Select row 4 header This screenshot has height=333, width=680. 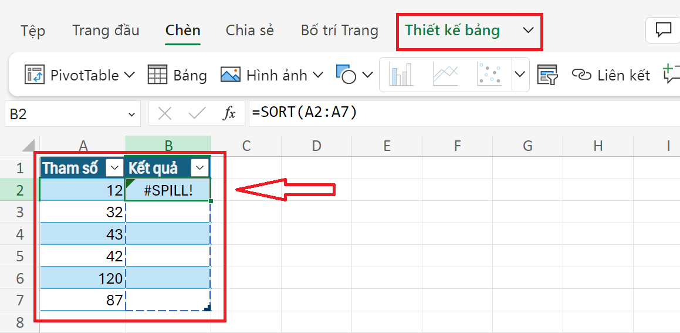click(19, 234)
